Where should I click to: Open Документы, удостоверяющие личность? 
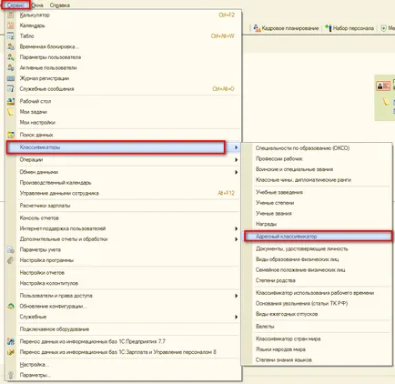click(x=302, y=248)
